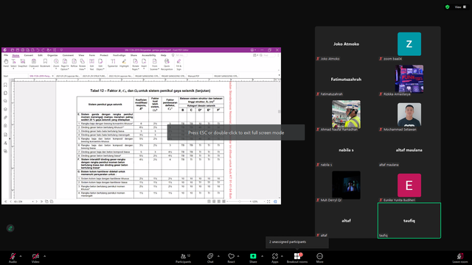The image size is (472, 265).
Task: Open the Chat panel
Action: 210,258
